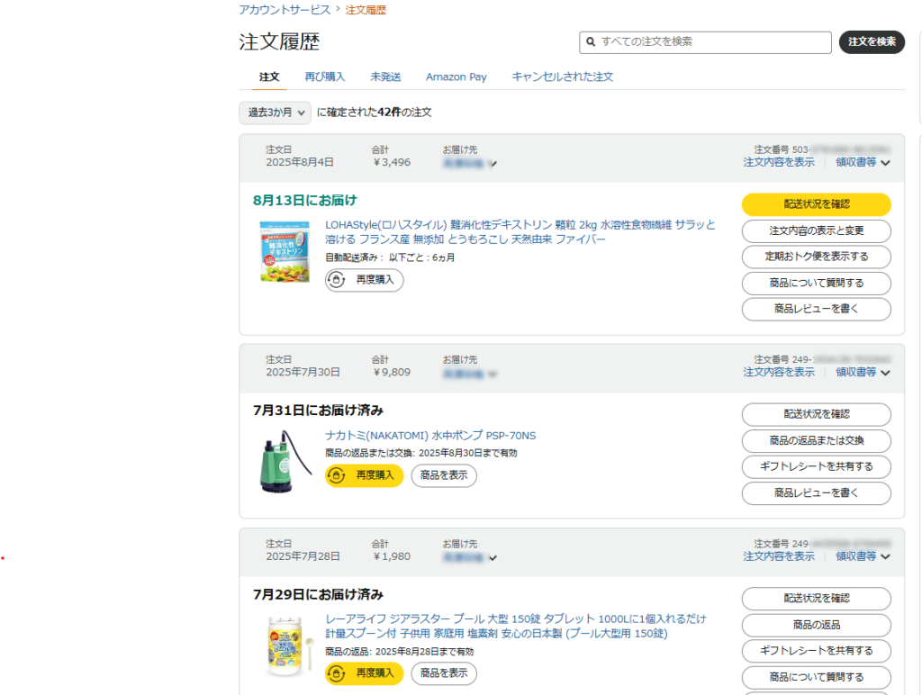
Task: Click the 7月29日にお届け済み status text
Action: (318, 594)
